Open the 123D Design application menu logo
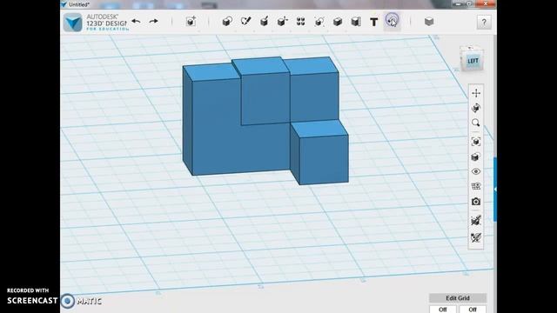Screen dimensions: 557x313 [x=73, y=23]
